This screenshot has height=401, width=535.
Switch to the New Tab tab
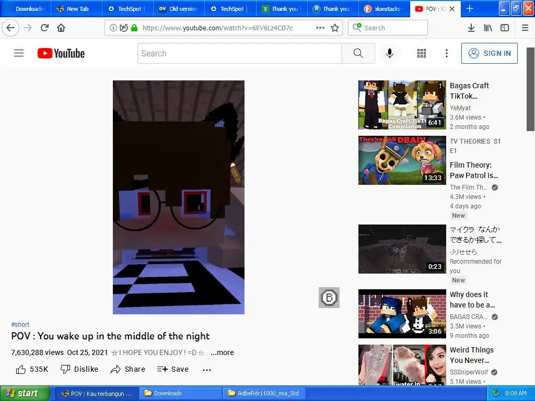(x=76, y=9)
